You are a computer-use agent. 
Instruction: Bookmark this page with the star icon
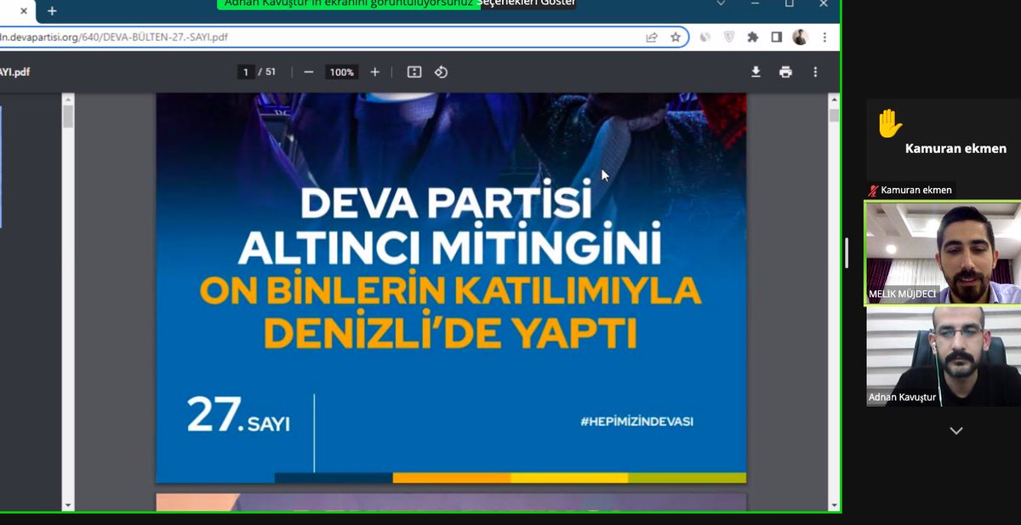[676, 37]
